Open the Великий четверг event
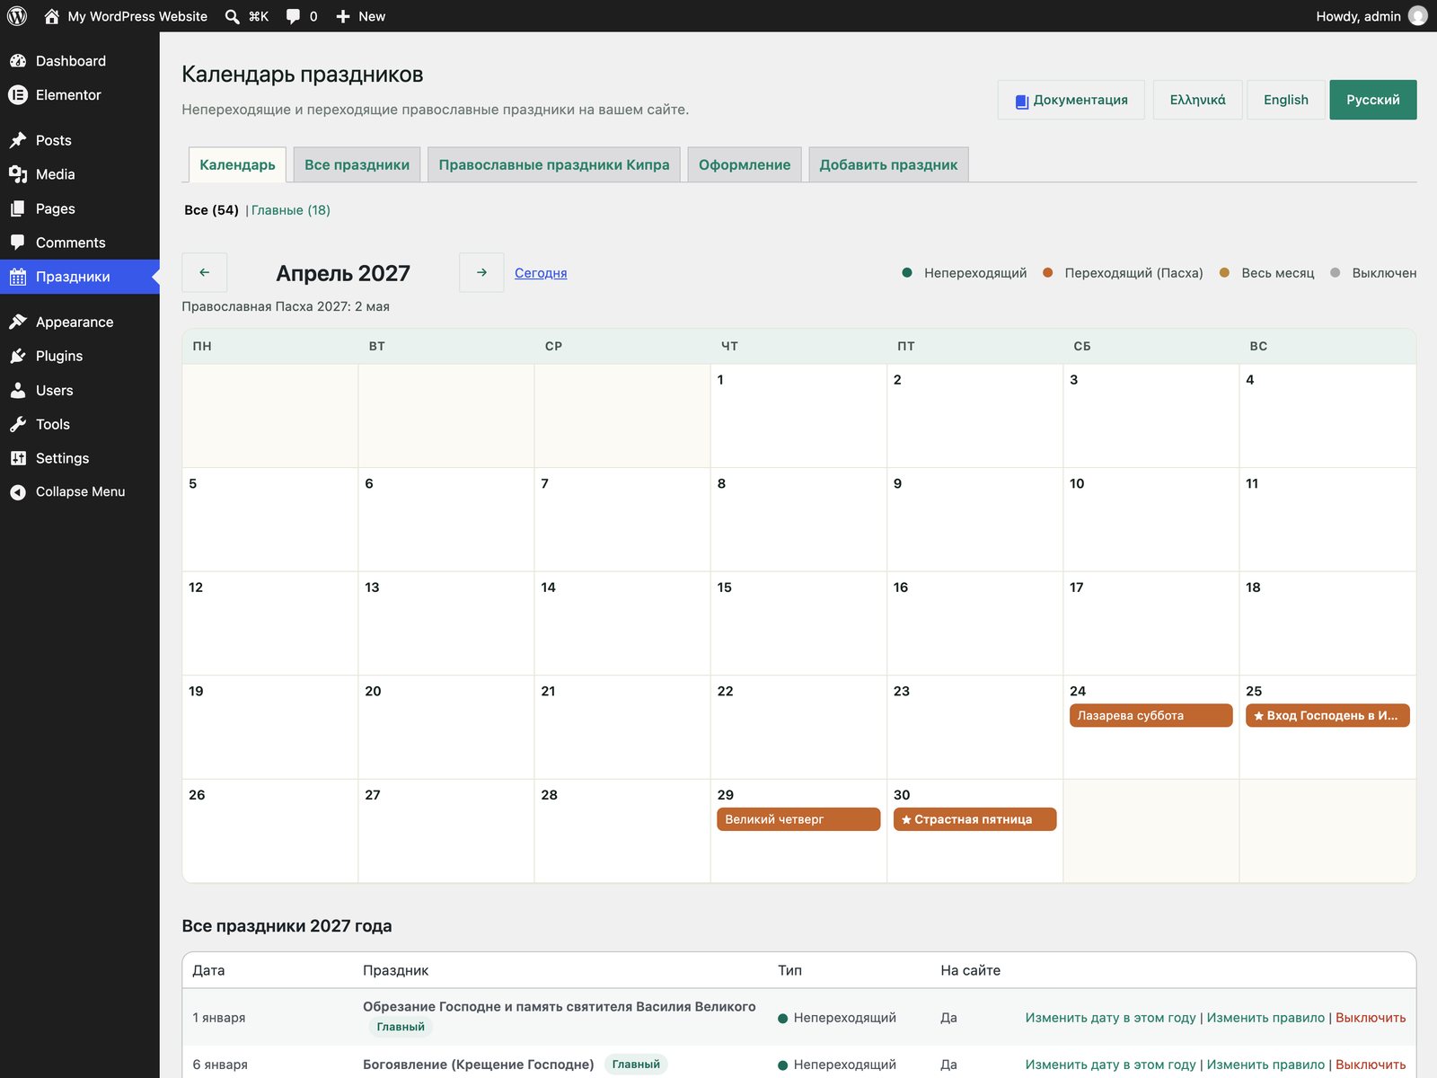Image resolution: width=1437 pixels, height=1078 pixels. pos(798,819)
